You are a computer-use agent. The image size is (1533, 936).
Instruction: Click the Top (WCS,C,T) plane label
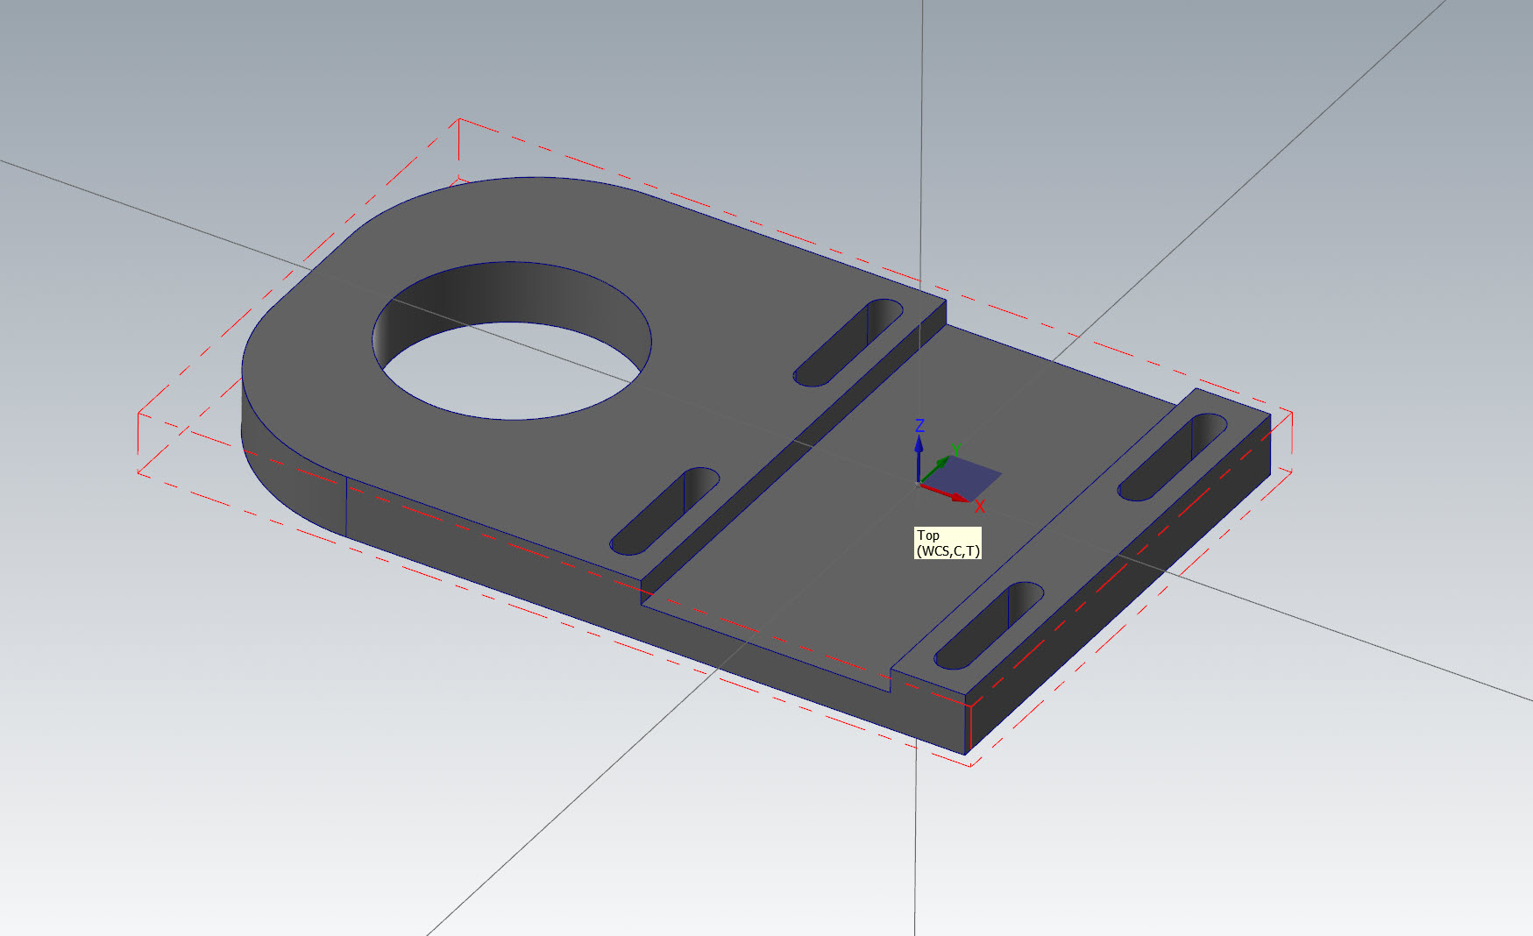point(947,543)
